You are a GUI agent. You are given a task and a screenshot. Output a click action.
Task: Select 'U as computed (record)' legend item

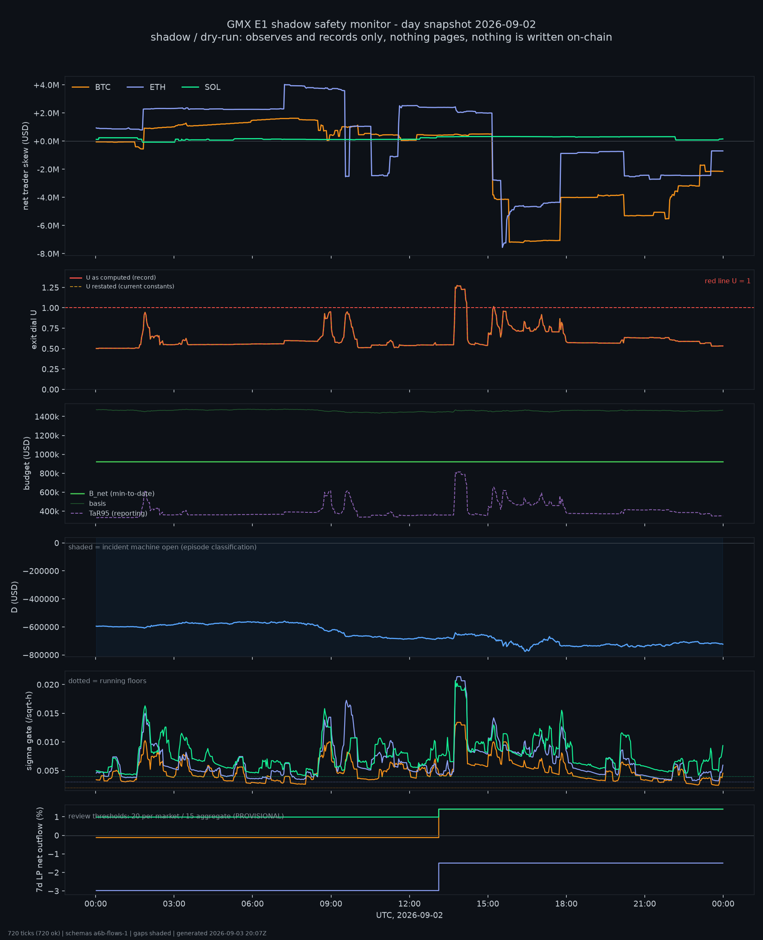pyautogui.click(x=113, y=277)
